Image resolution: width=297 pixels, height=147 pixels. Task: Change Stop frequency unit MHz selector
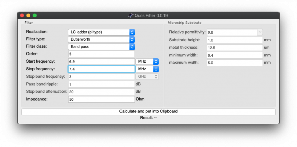click(x=147, y=69)
